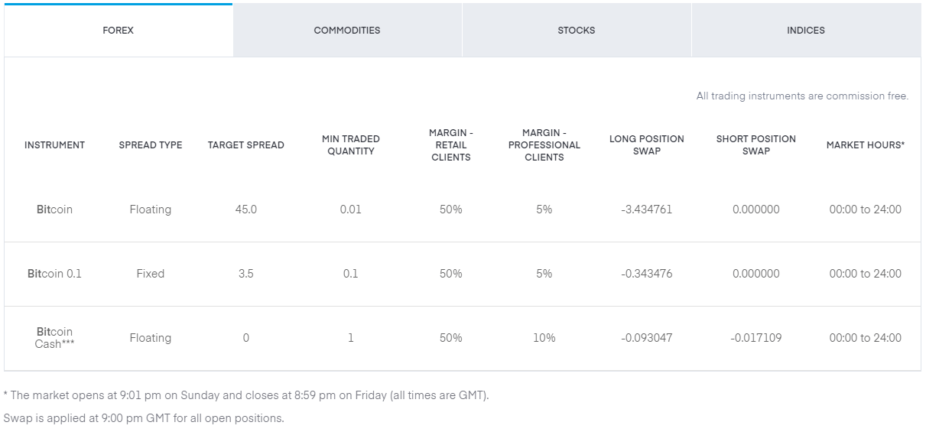Select the Bitcoin Cash instrument name
Viewport: 926px width, 432px height.
tap(54, 338)
